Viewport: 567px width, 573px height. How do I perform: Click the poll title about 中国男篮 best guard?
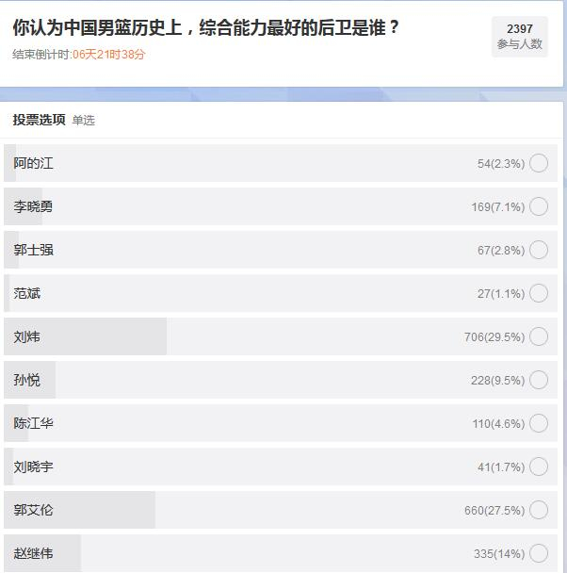pyautogui.click(x=205, y=27)
